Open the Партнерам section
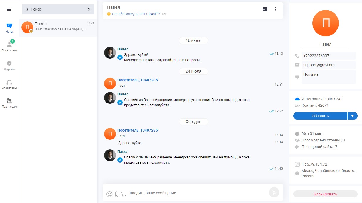 pos(9,103)
